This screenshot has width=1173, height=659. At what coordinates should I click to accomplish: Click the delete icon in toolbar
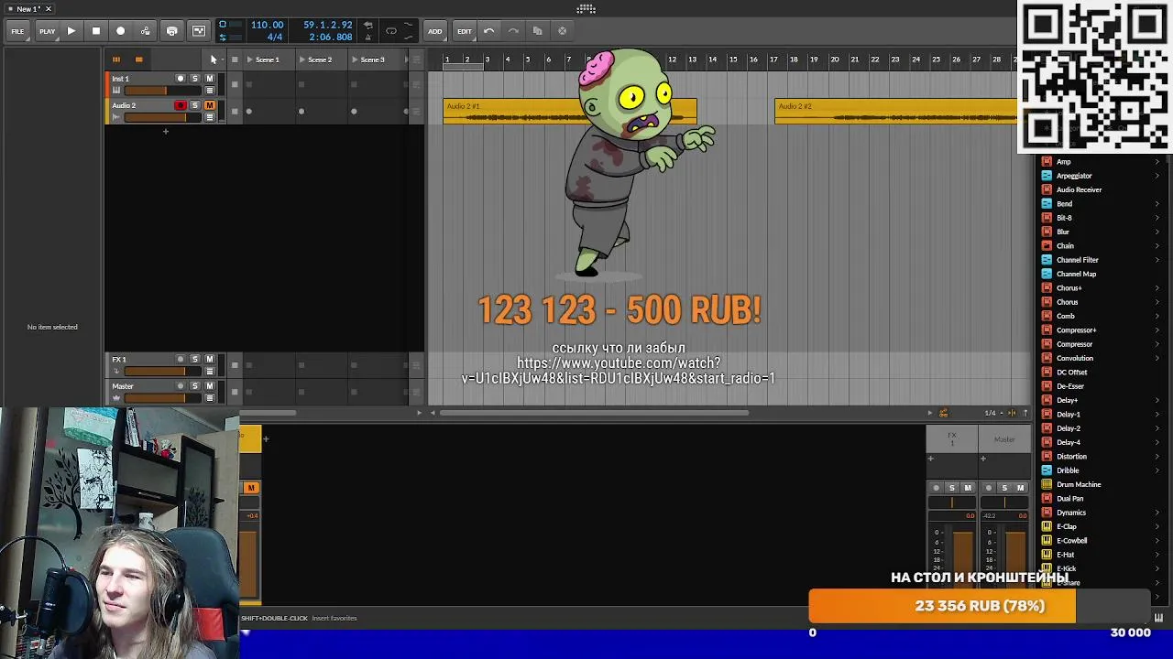[563, 31]
